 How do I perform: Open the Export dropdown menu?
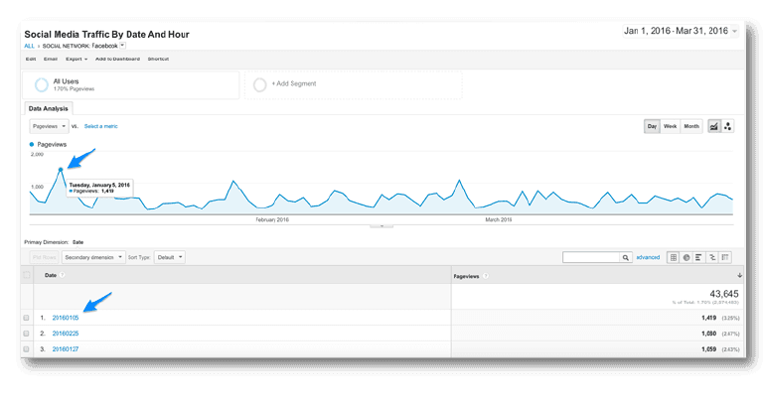pos(76,59)
